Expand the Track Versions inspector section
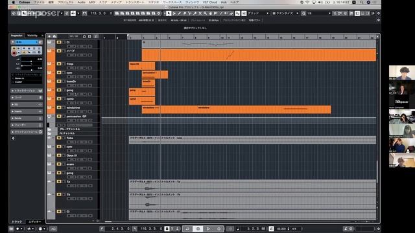Viewport: 415px width, 233px height. pyautogui.click(x=27, y=91)
